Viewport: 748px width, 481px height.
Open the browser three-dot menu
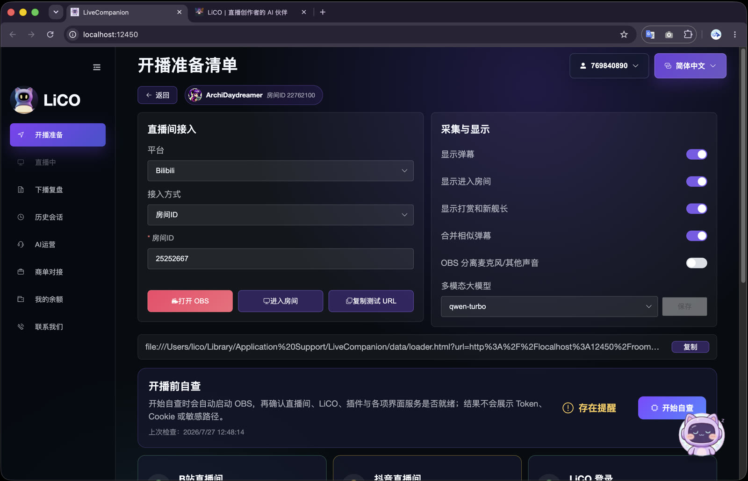coord(735,35)
